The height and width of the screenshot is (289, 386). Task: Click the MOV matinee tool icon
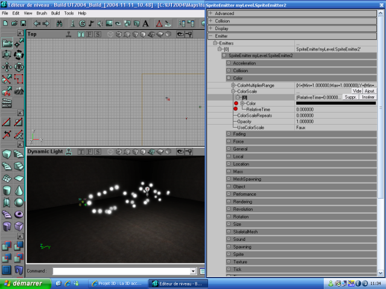(7, 104)
